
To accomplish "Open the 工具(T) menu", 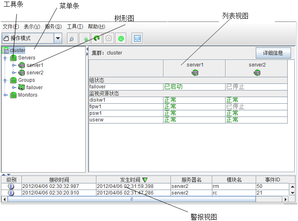I will (x=75, y=26).
